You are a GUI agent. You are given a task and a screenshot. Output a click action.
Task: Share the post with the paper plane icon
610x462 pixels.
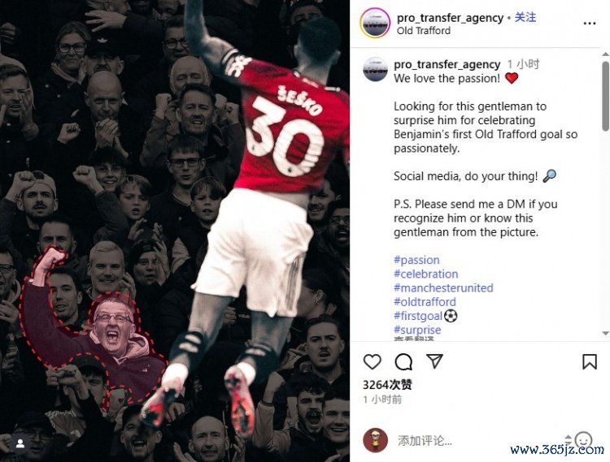tap(434, 361)
